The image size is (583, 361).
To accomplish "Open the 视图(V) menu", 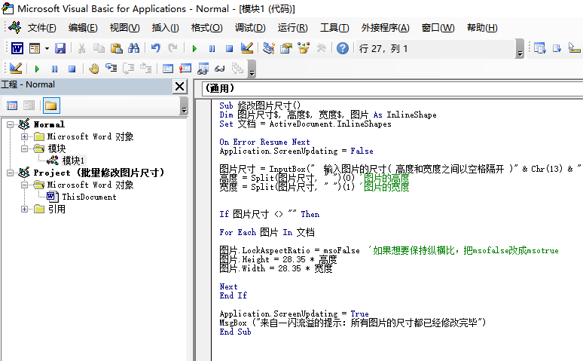I will click(x=124, y=28).
